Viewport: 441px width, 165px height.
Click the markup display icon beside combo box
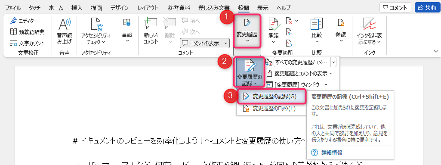click(269, 62)
